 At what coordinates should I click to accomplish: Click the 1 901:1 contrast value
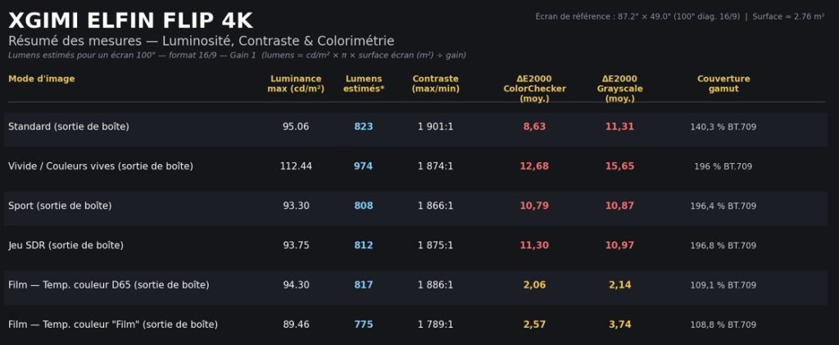(436, 127)
